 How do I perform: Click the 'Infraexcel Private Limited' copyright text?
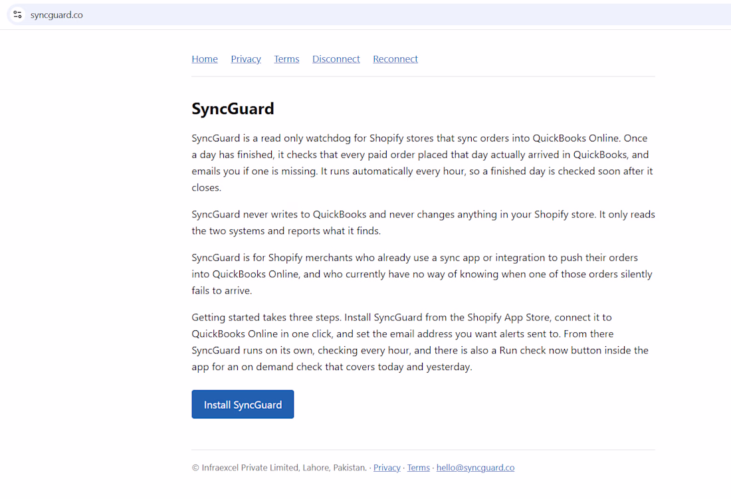250,468
